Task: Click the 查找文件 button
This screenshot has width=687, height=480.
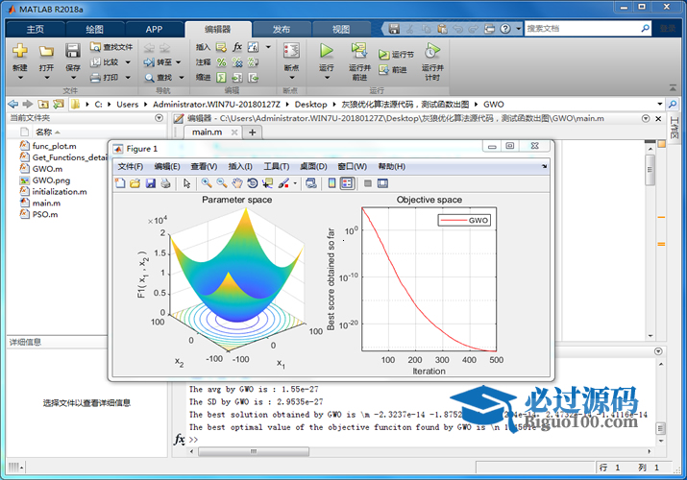Action: 111,47
